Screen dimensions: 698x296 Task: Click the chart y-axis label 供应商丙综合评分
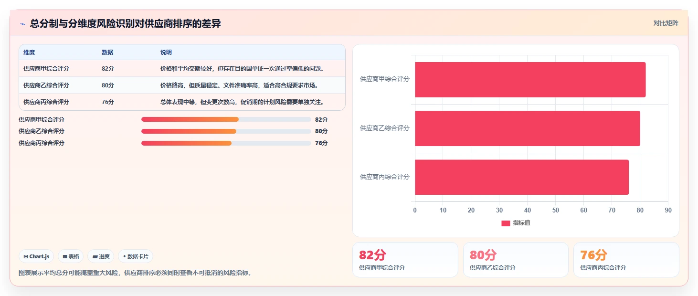[385, 177]
